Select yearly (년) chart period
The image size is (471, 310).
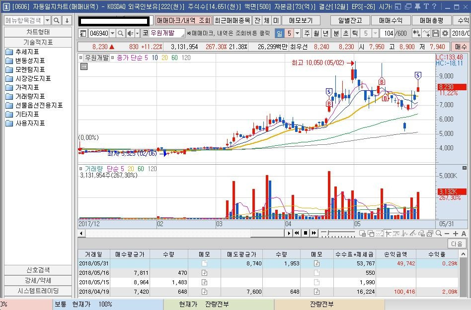325,33
